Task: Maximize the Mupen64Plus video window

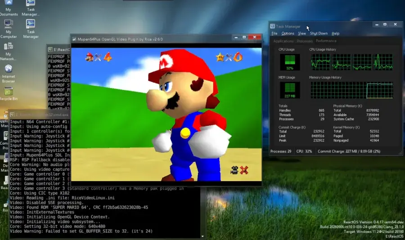Action: pos(244,37)
